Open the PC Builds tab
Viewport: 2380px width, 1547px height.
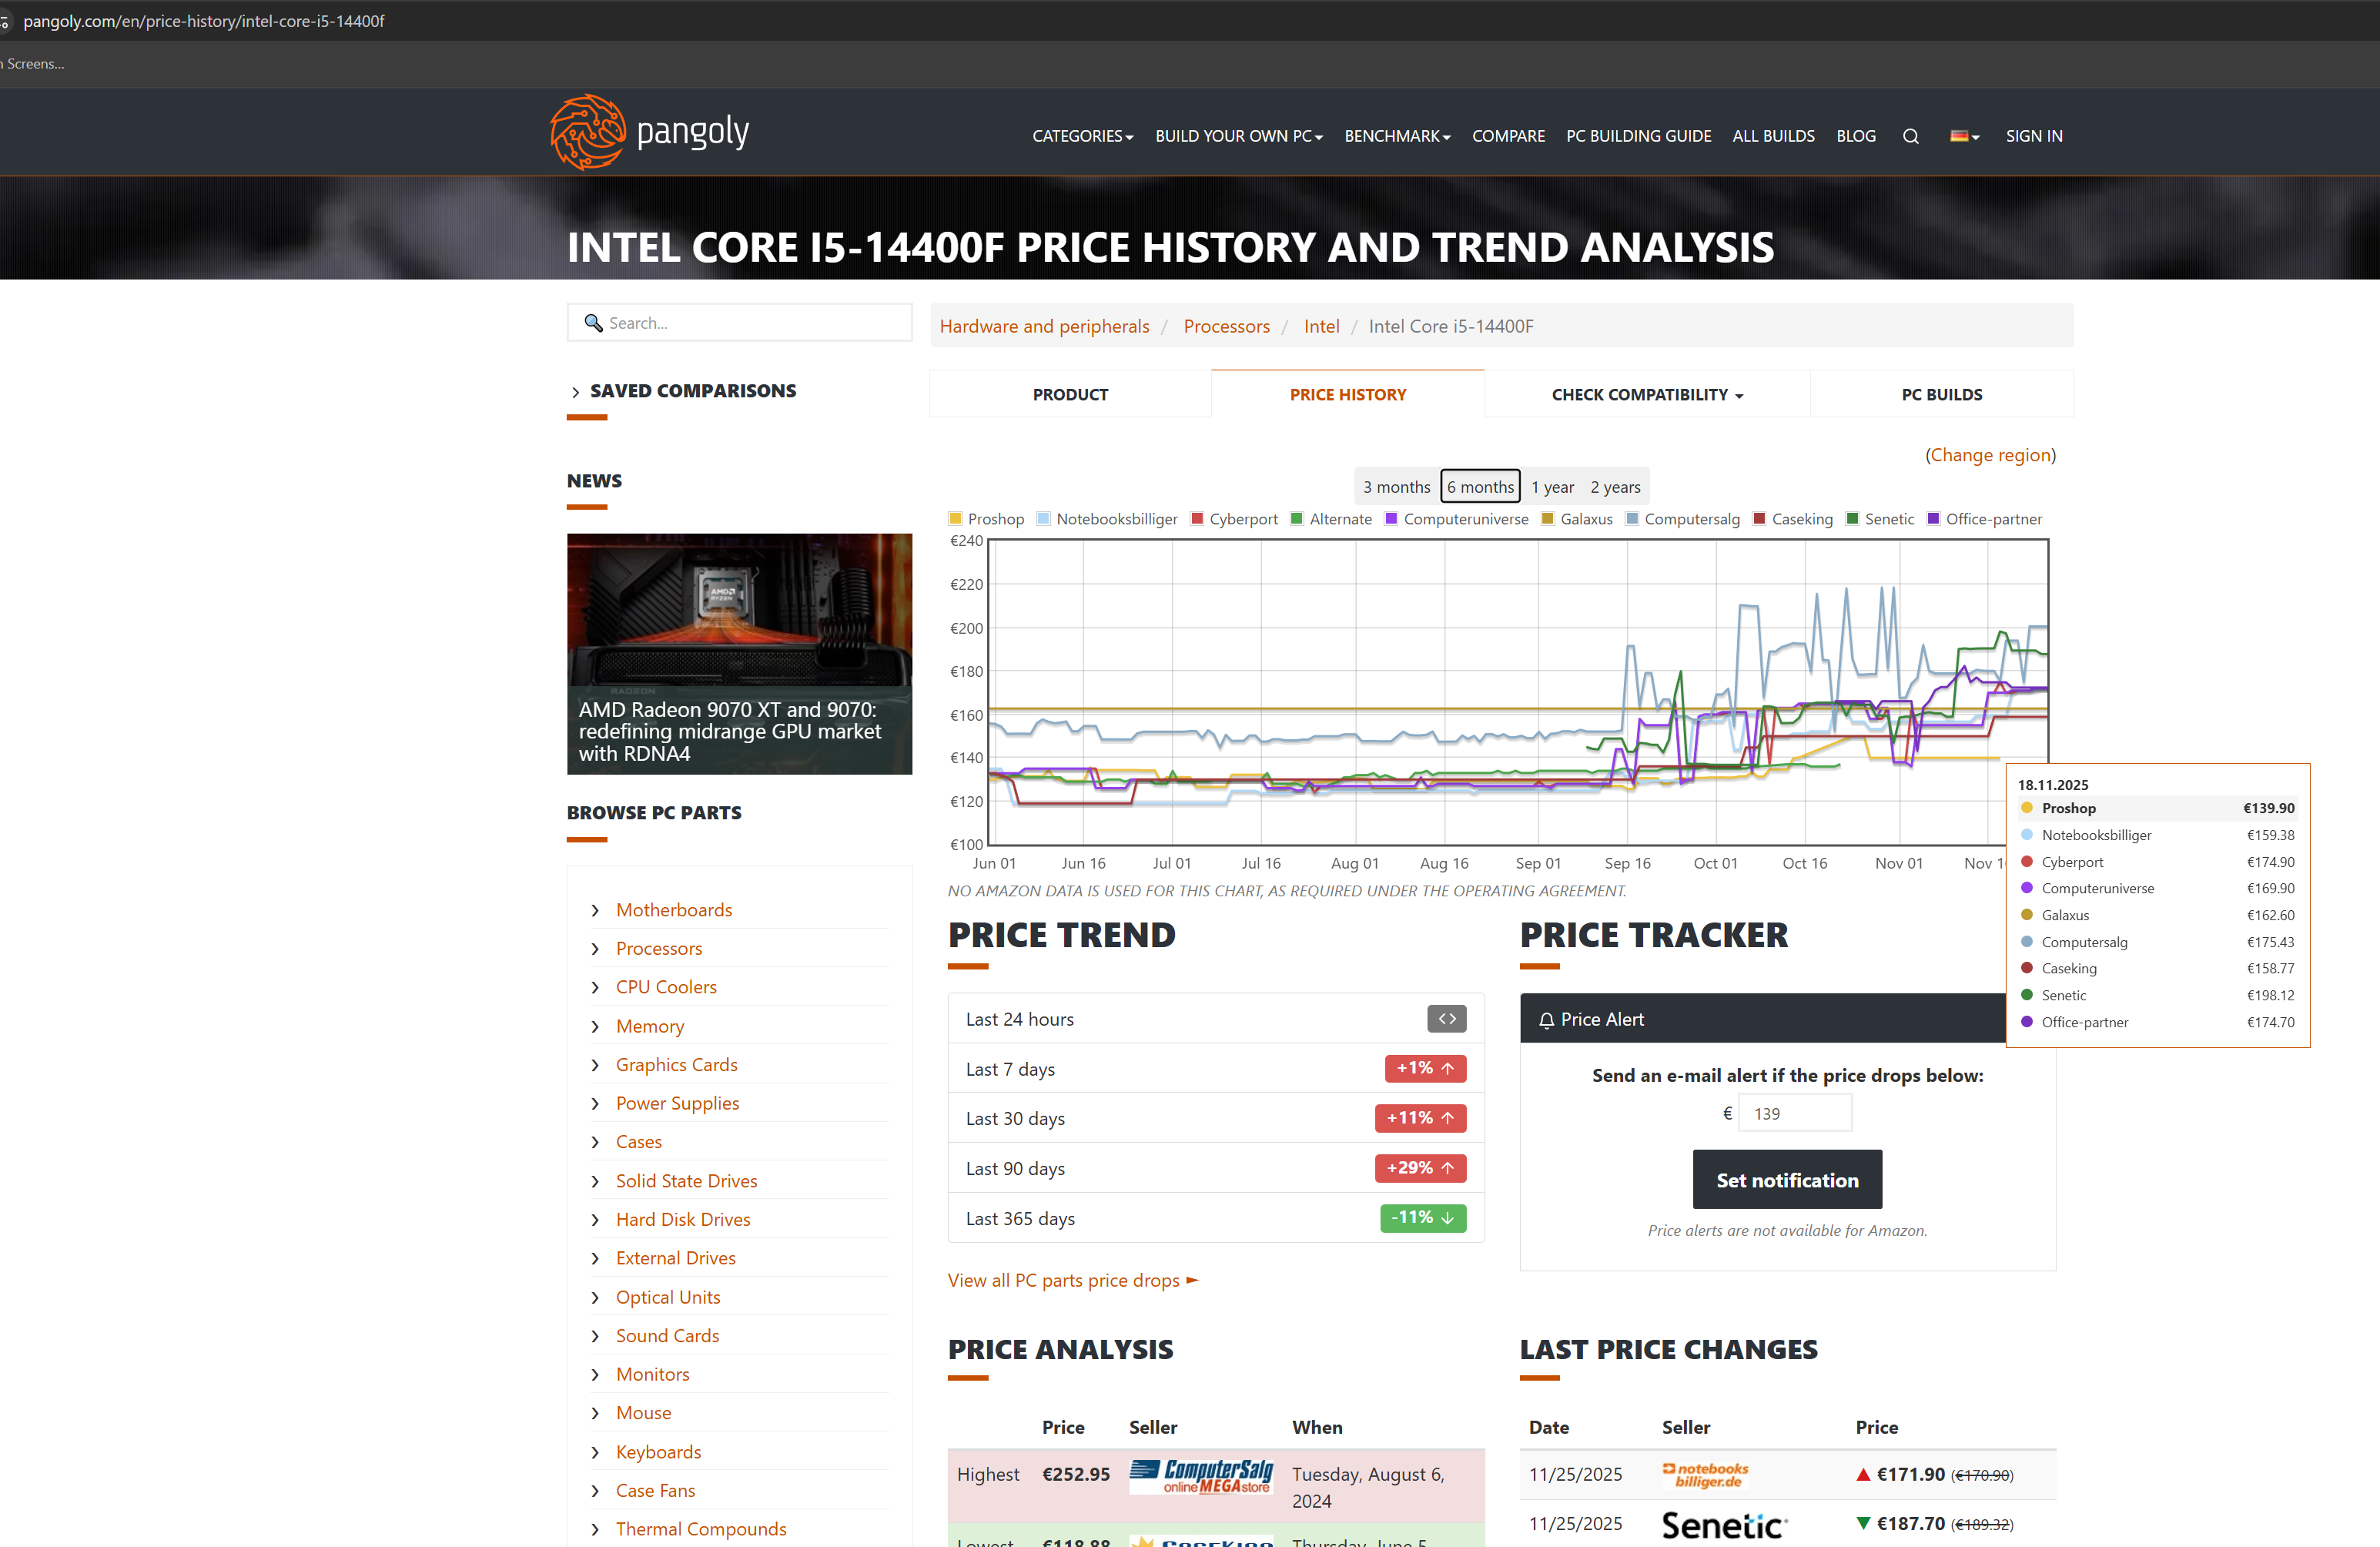pos(1941,395)
